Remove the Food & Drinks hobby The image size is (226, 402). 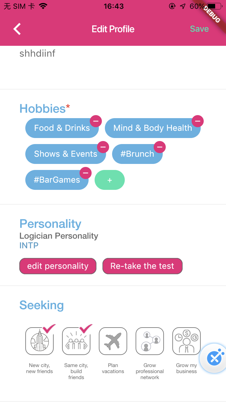coord(96,121)
